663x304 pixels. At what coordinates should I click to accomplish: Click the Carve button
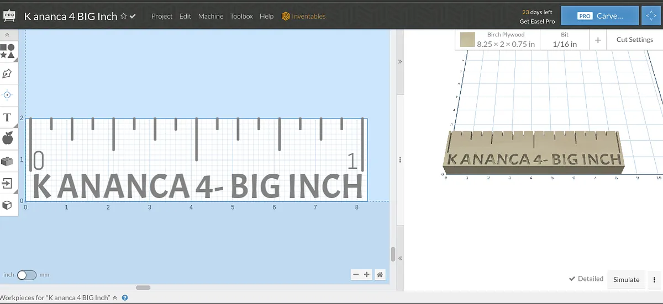pyautogui.click(x=599, y=16)
